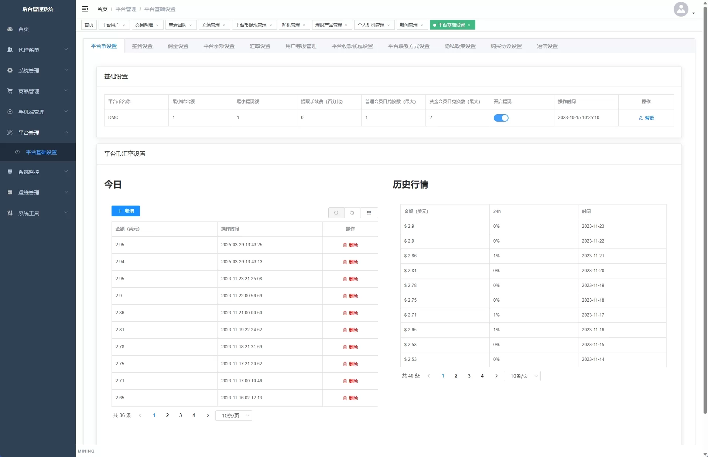708x457 pixels.
Task: Expand the 代理菜单 sidebar menu
Action: coord(38,50)
